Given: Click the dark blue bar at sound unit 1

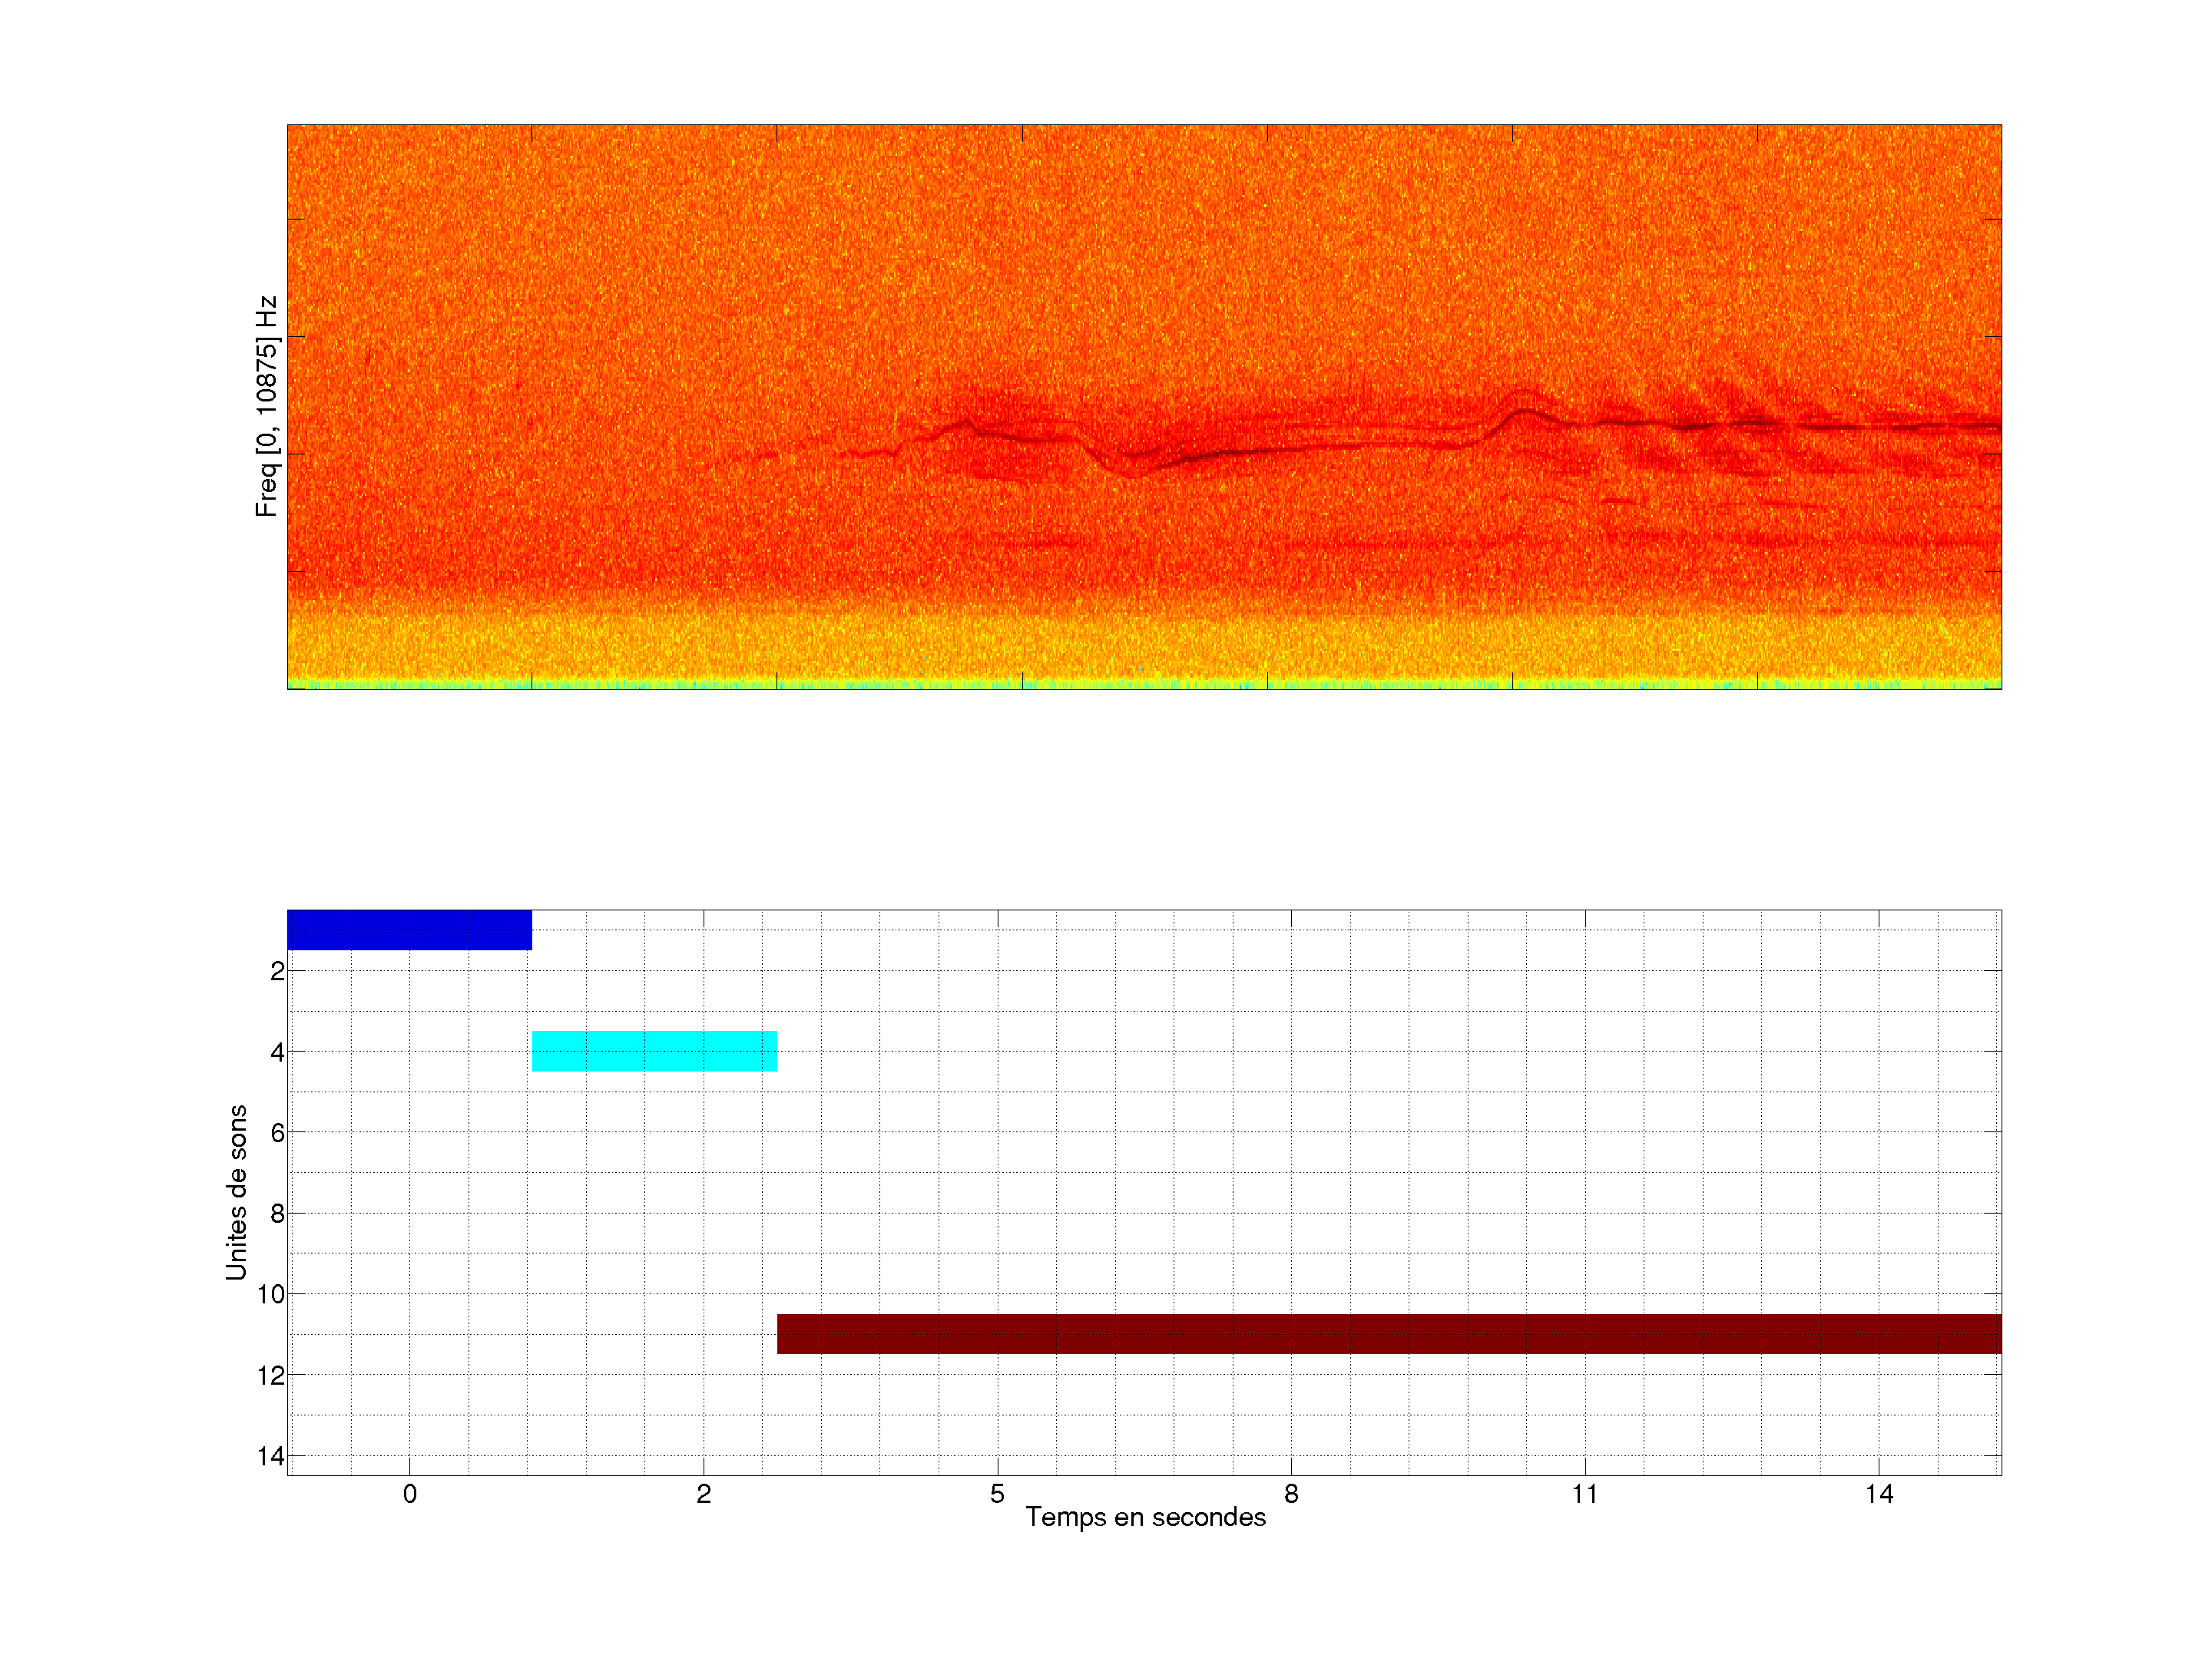Looking at the screenshot, I should coord(409,930).
